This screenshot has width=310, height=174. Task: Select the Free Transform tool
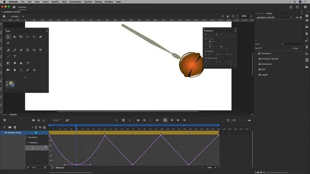click(x=21, y=37)
